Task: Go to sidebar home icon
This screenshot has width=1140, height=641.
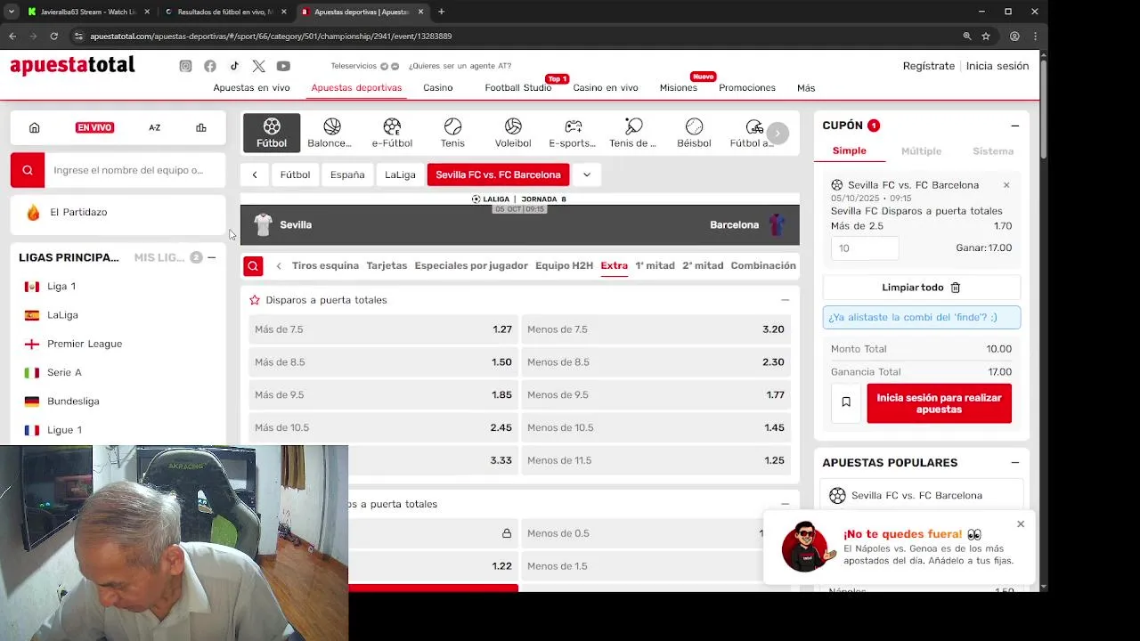Action: (x=35, y=127)
